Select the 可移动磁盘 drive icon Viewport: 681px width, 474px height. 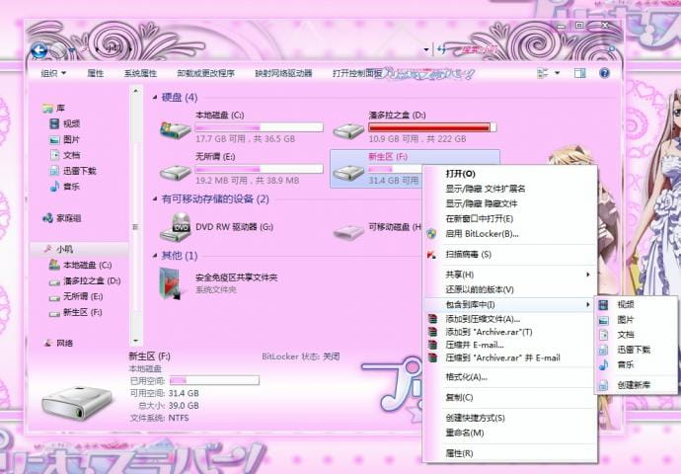point(348,230)
